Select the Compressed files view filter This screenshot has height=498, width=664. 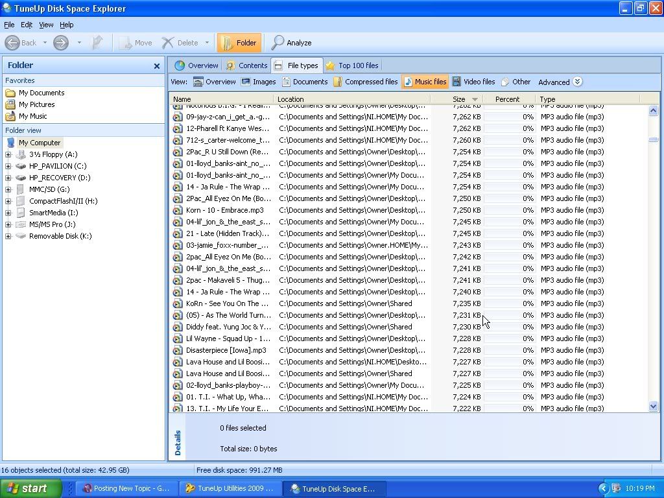pyautogui.click(x=366, y=82)
